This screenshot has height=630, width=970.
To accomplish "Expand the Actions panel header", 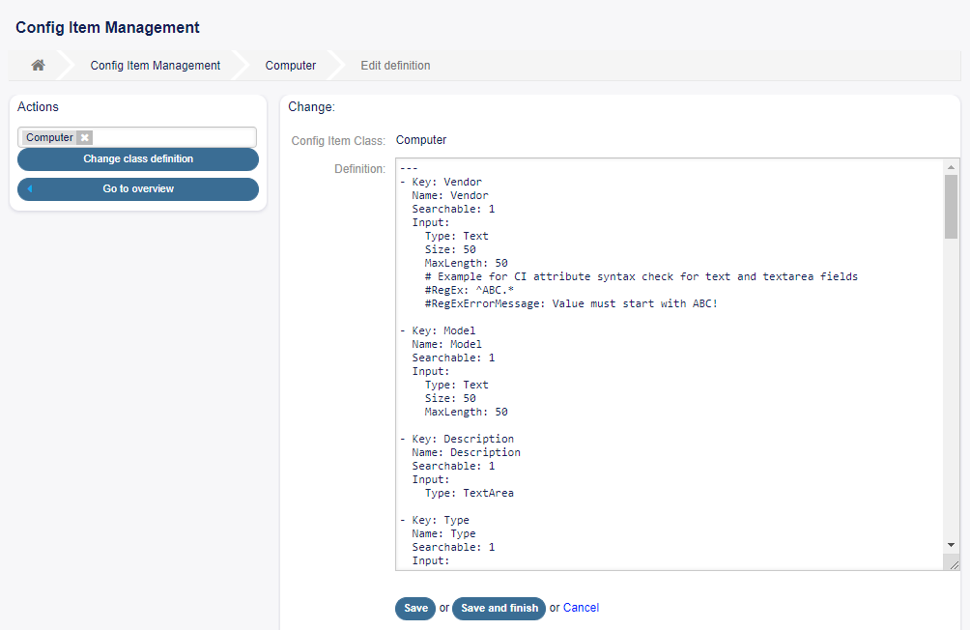I will click(38, 106).
